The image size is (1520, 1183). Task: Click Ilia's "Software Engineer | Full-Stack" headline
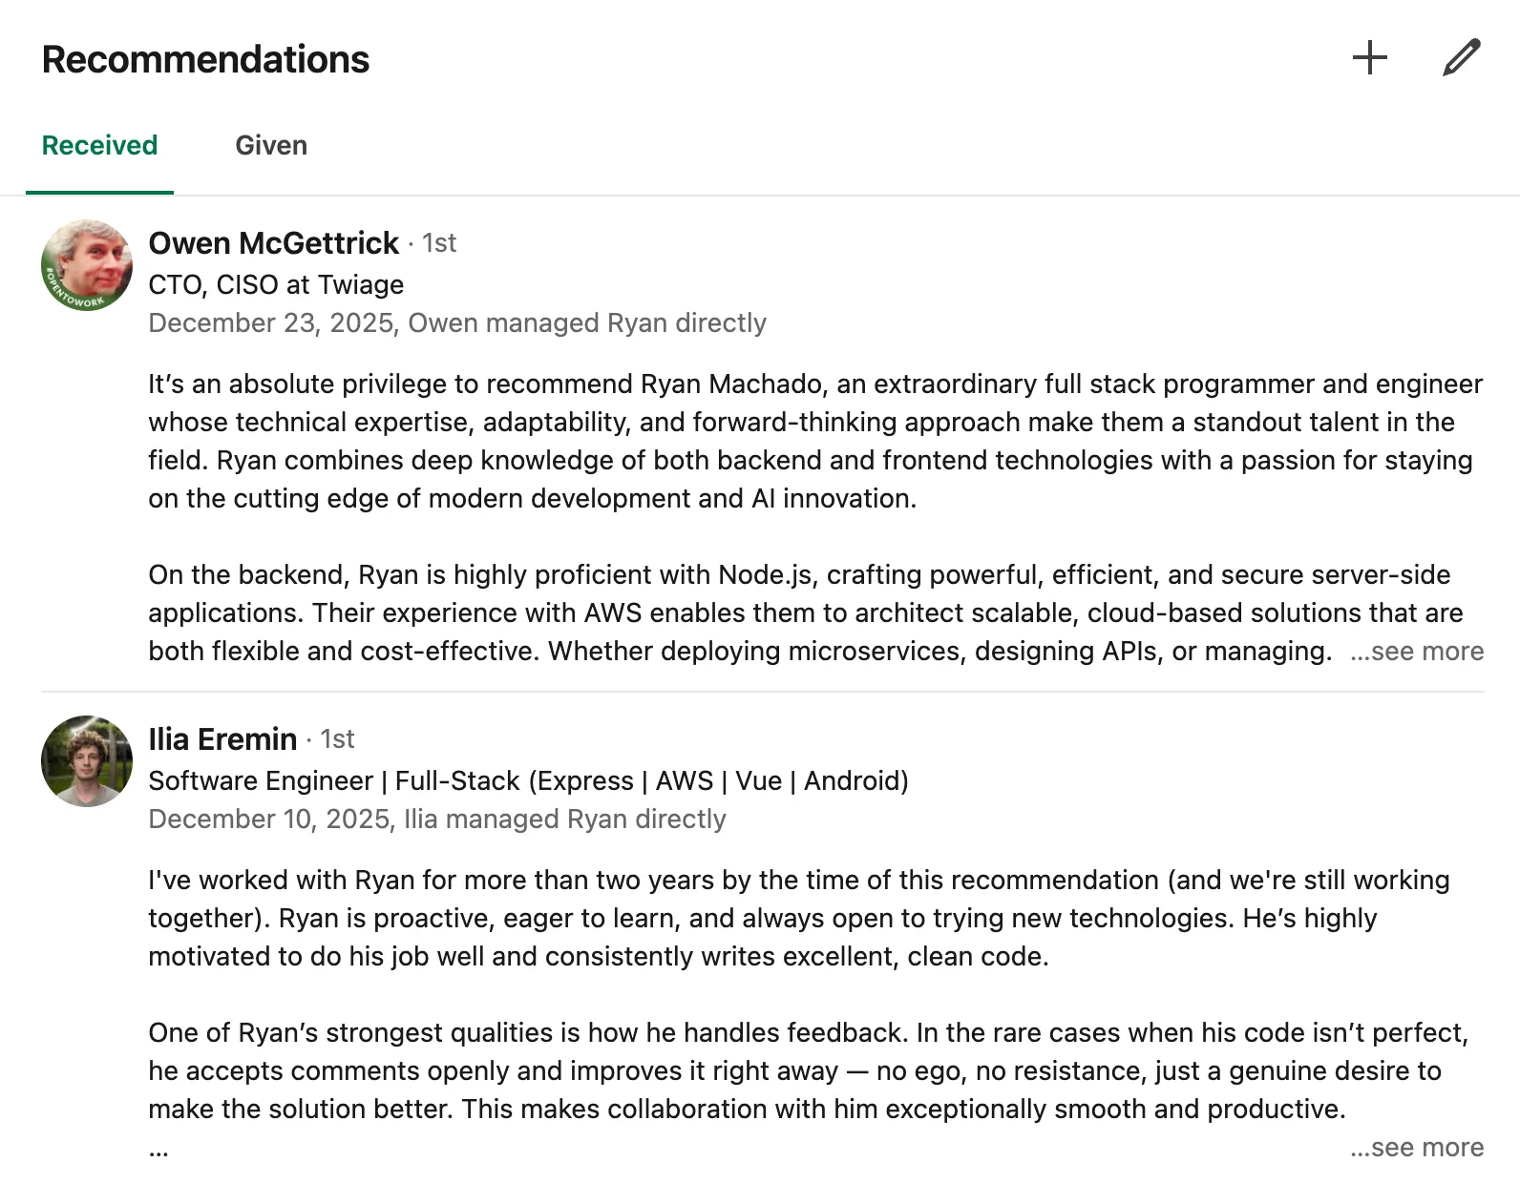click(528, 780)
